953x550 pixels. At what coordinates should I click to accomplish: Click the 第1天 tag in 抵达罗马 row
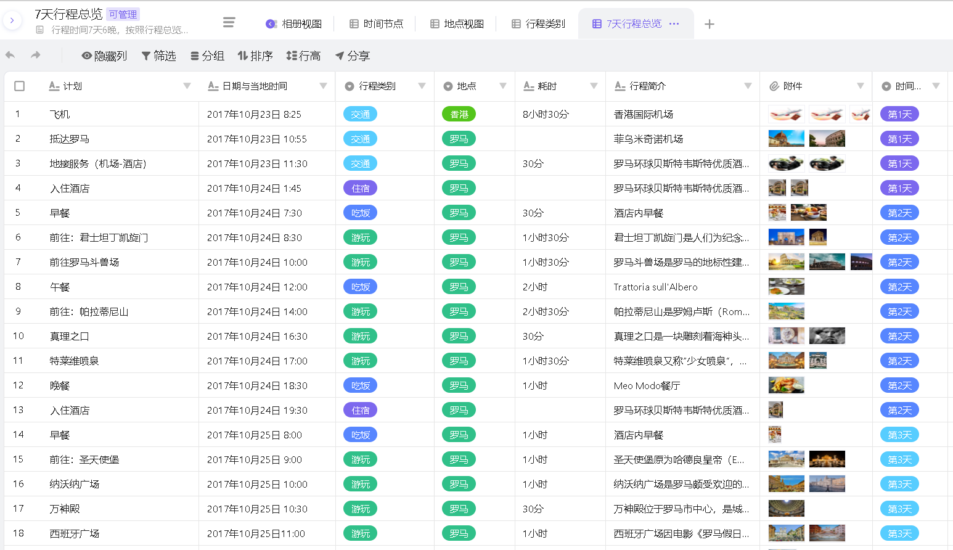point(899,139)
